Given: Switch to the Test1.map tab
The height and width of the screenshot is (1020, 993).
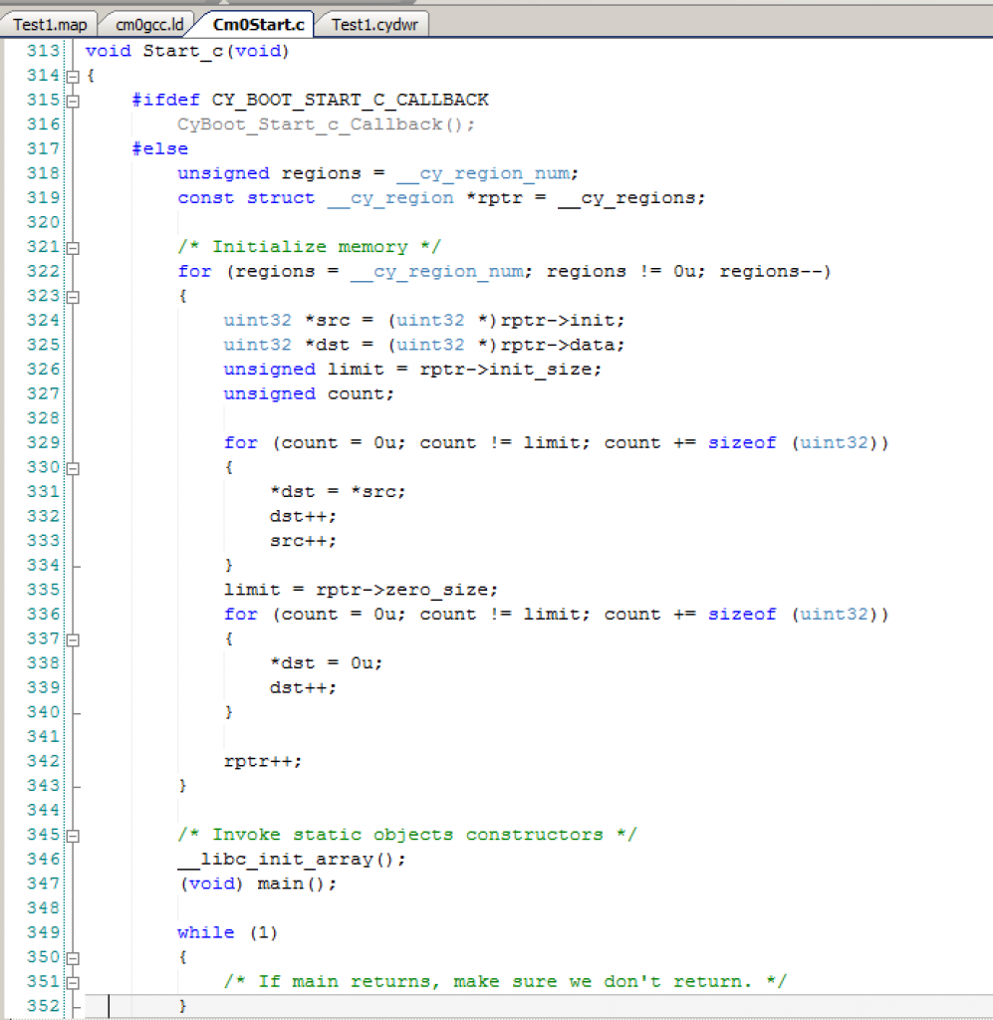Looking at the screenshot, I should pyautogui.click(x=48, y=23).
